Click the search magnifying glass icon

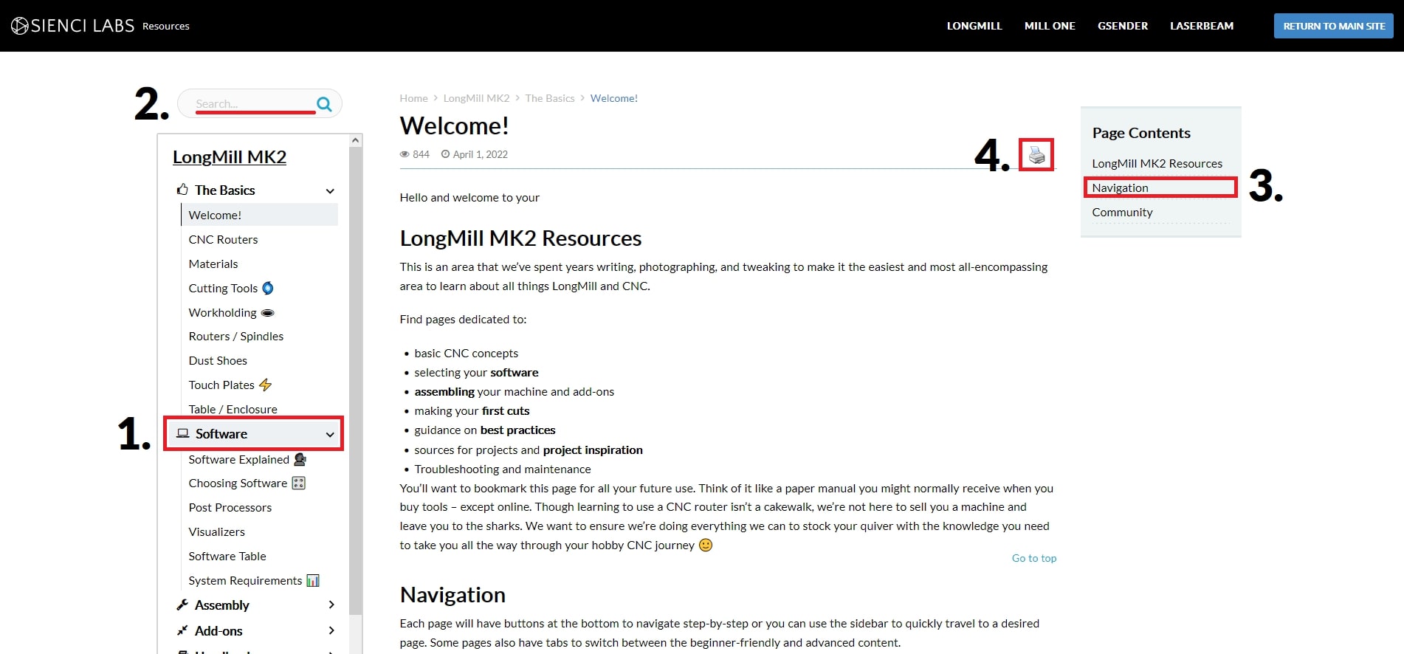click(324, 104)
